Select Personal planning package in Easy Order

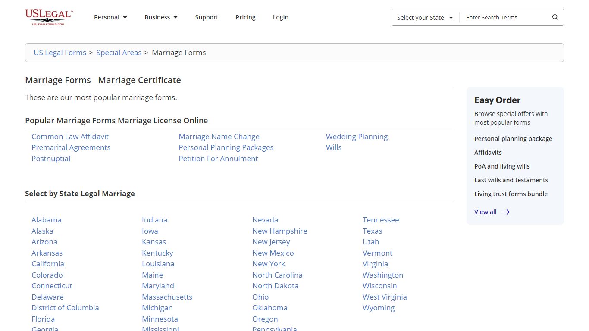coord(513,139)
